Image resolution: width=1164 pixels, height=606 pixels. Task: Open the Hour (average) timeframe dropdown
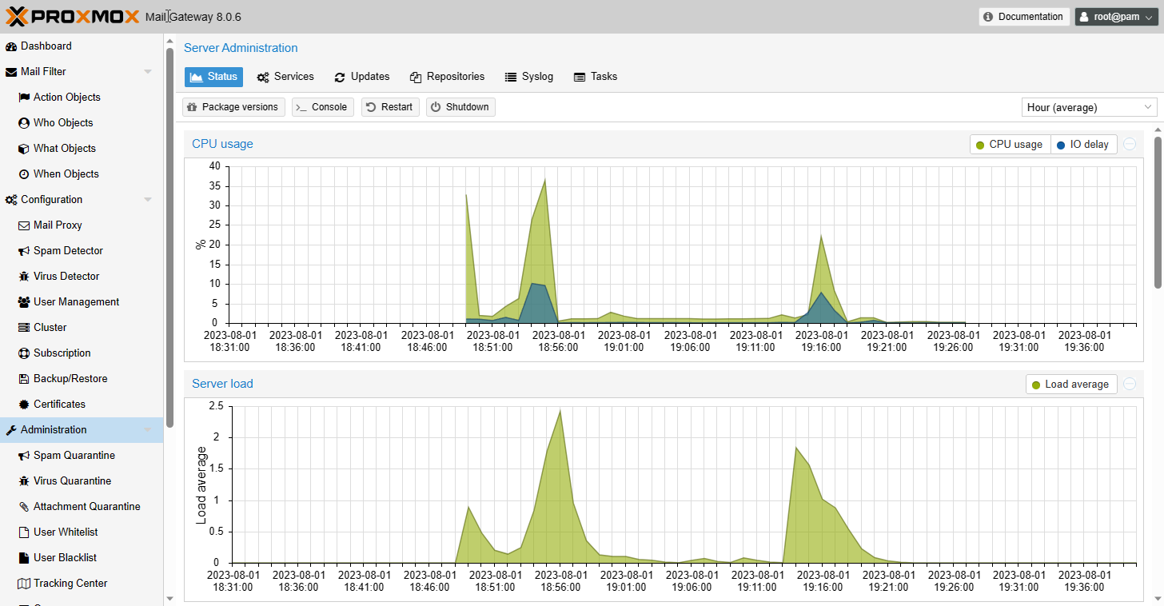click(x=1088, y=107)
